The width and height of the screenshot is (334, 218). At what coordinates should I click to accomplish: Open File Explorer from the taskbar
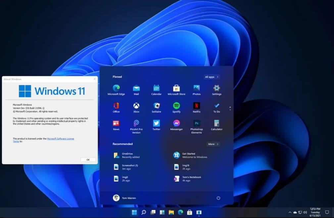[x=170, y=213]
